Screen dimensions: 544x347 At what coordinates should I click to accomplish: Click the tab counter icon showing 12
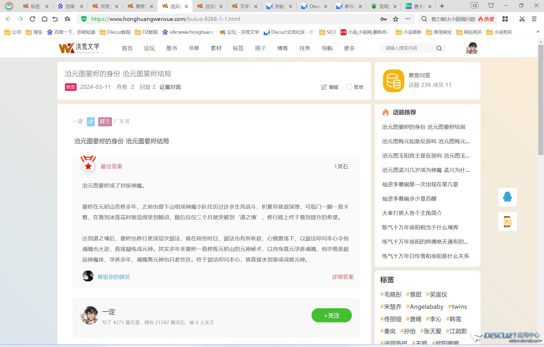pyautogui.click(x=474, y=6)
